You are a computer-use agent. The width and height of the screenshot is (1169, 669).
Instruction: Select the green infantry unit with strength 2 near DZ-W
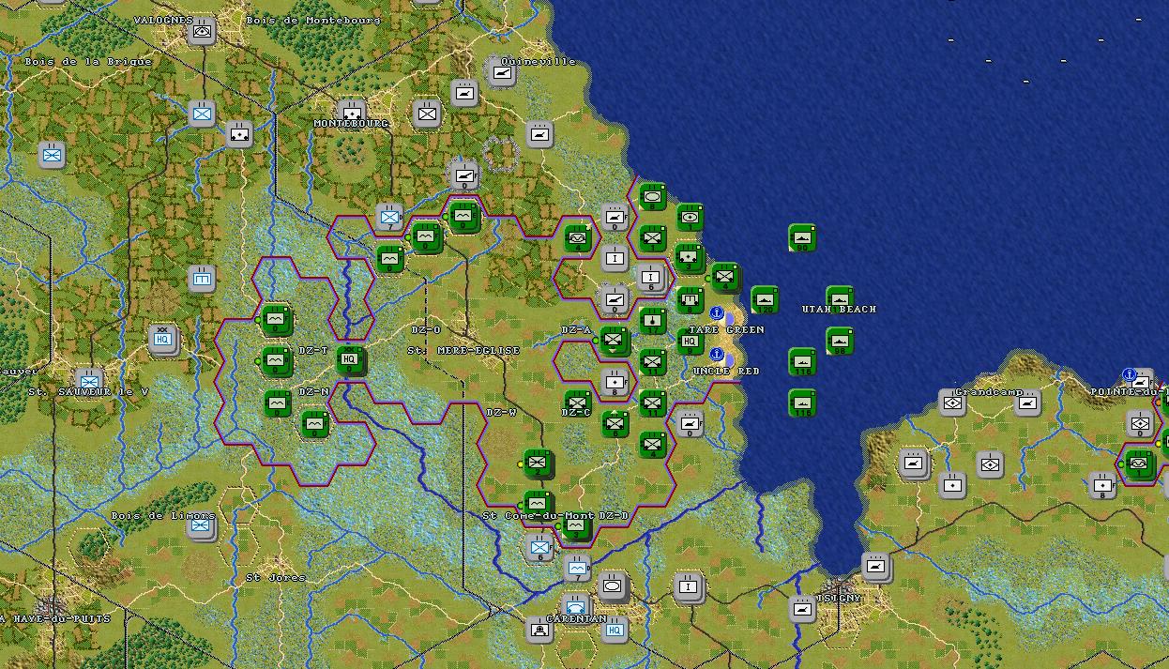538,463
